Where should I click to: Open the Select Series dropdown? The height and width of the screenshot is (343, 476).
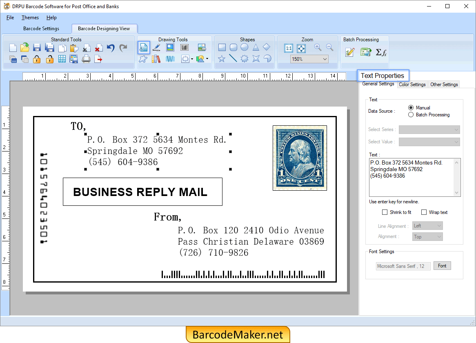click(x=429, y=129)
